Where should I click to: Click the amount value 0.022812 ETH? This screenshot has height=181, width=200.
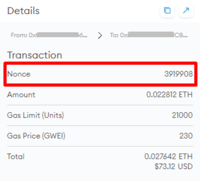tap(169, 95)
